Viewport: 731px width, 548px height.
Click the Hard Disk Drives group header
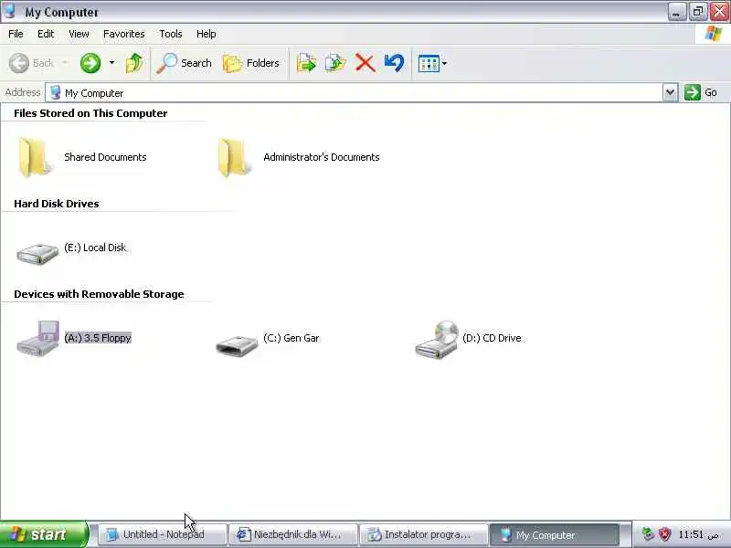click(x=57, y=204)
